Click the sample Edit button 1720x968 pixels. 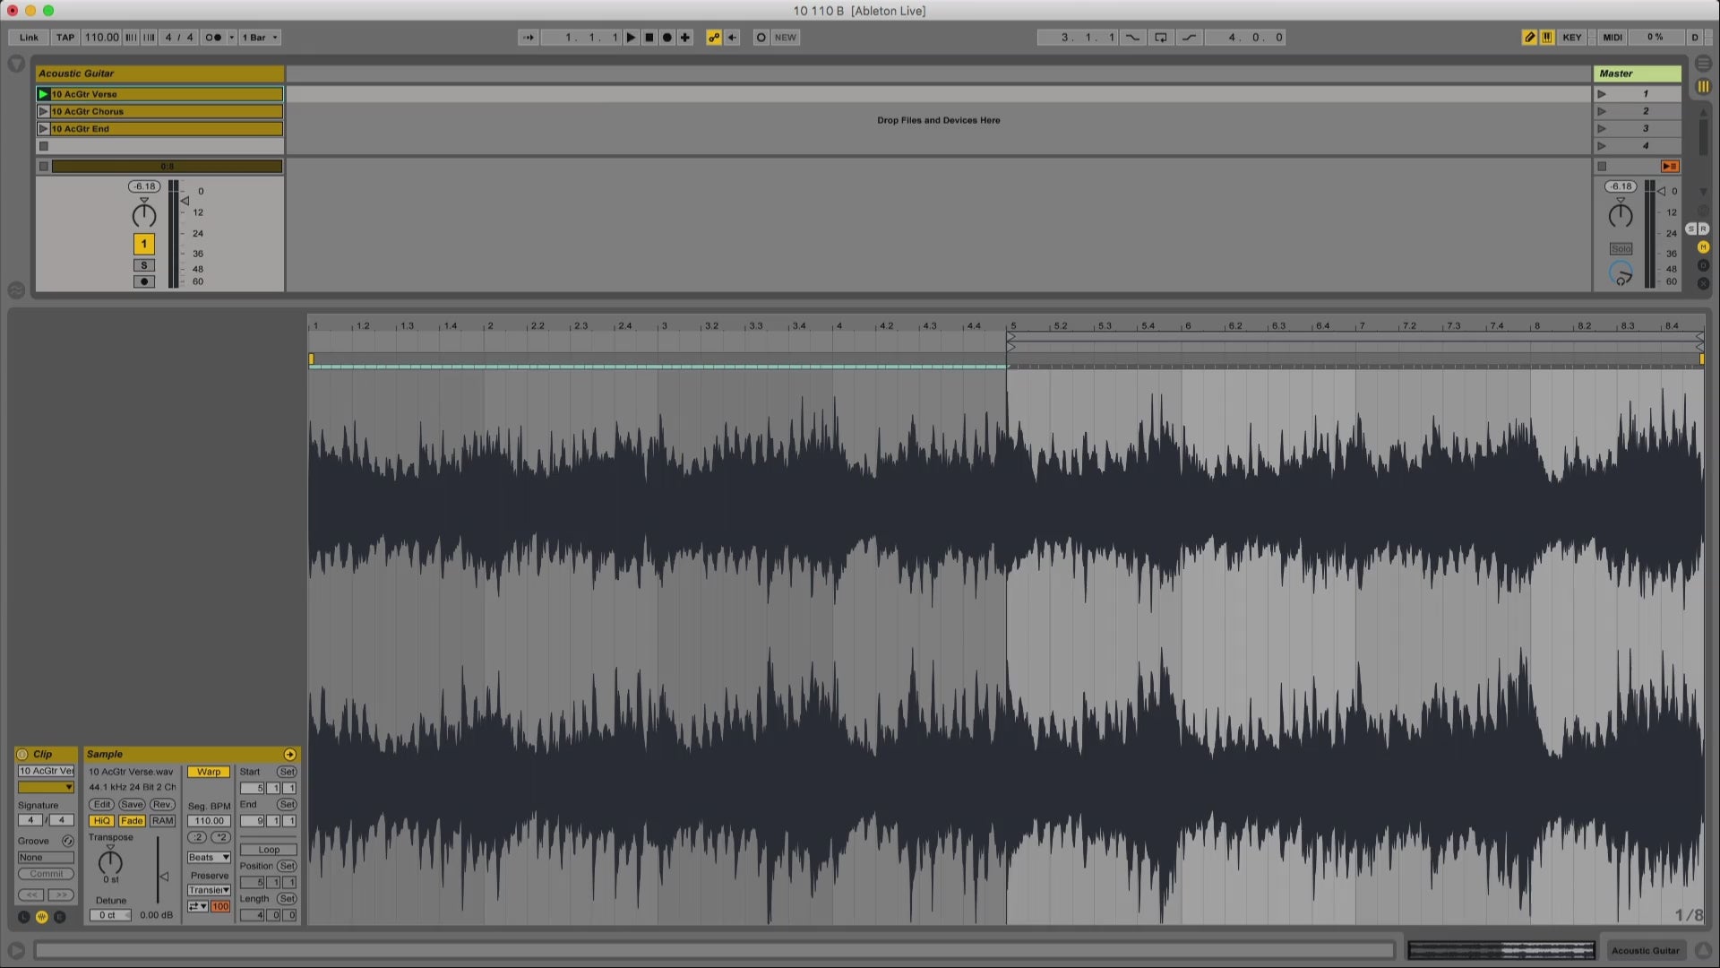(x=102, y=805)
